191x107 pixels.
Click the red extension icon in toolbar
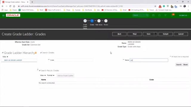point(160,6)
